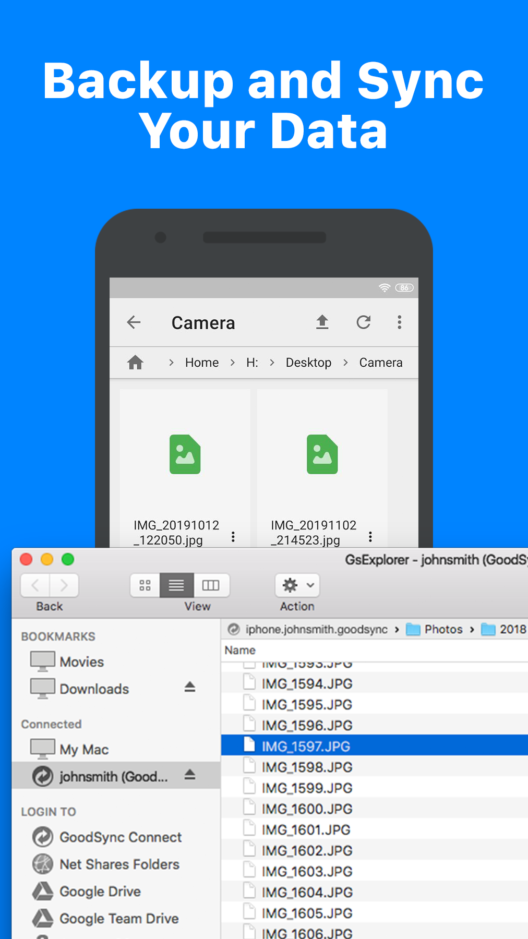This screenshot has height=939, width=528.
Task: Select Home in the phone breadcrumb
Action: [202, 363]
